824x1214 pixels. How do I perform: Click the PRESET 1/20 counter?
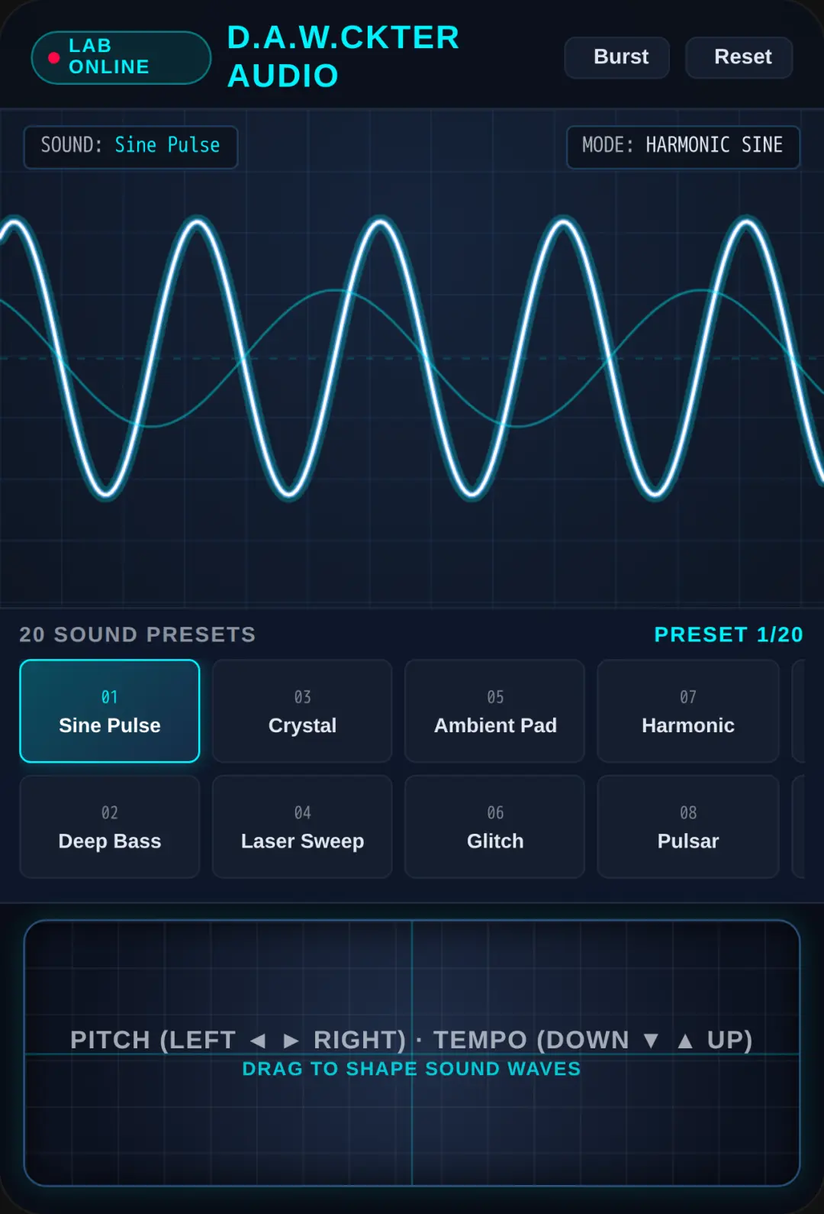[729, 634]
